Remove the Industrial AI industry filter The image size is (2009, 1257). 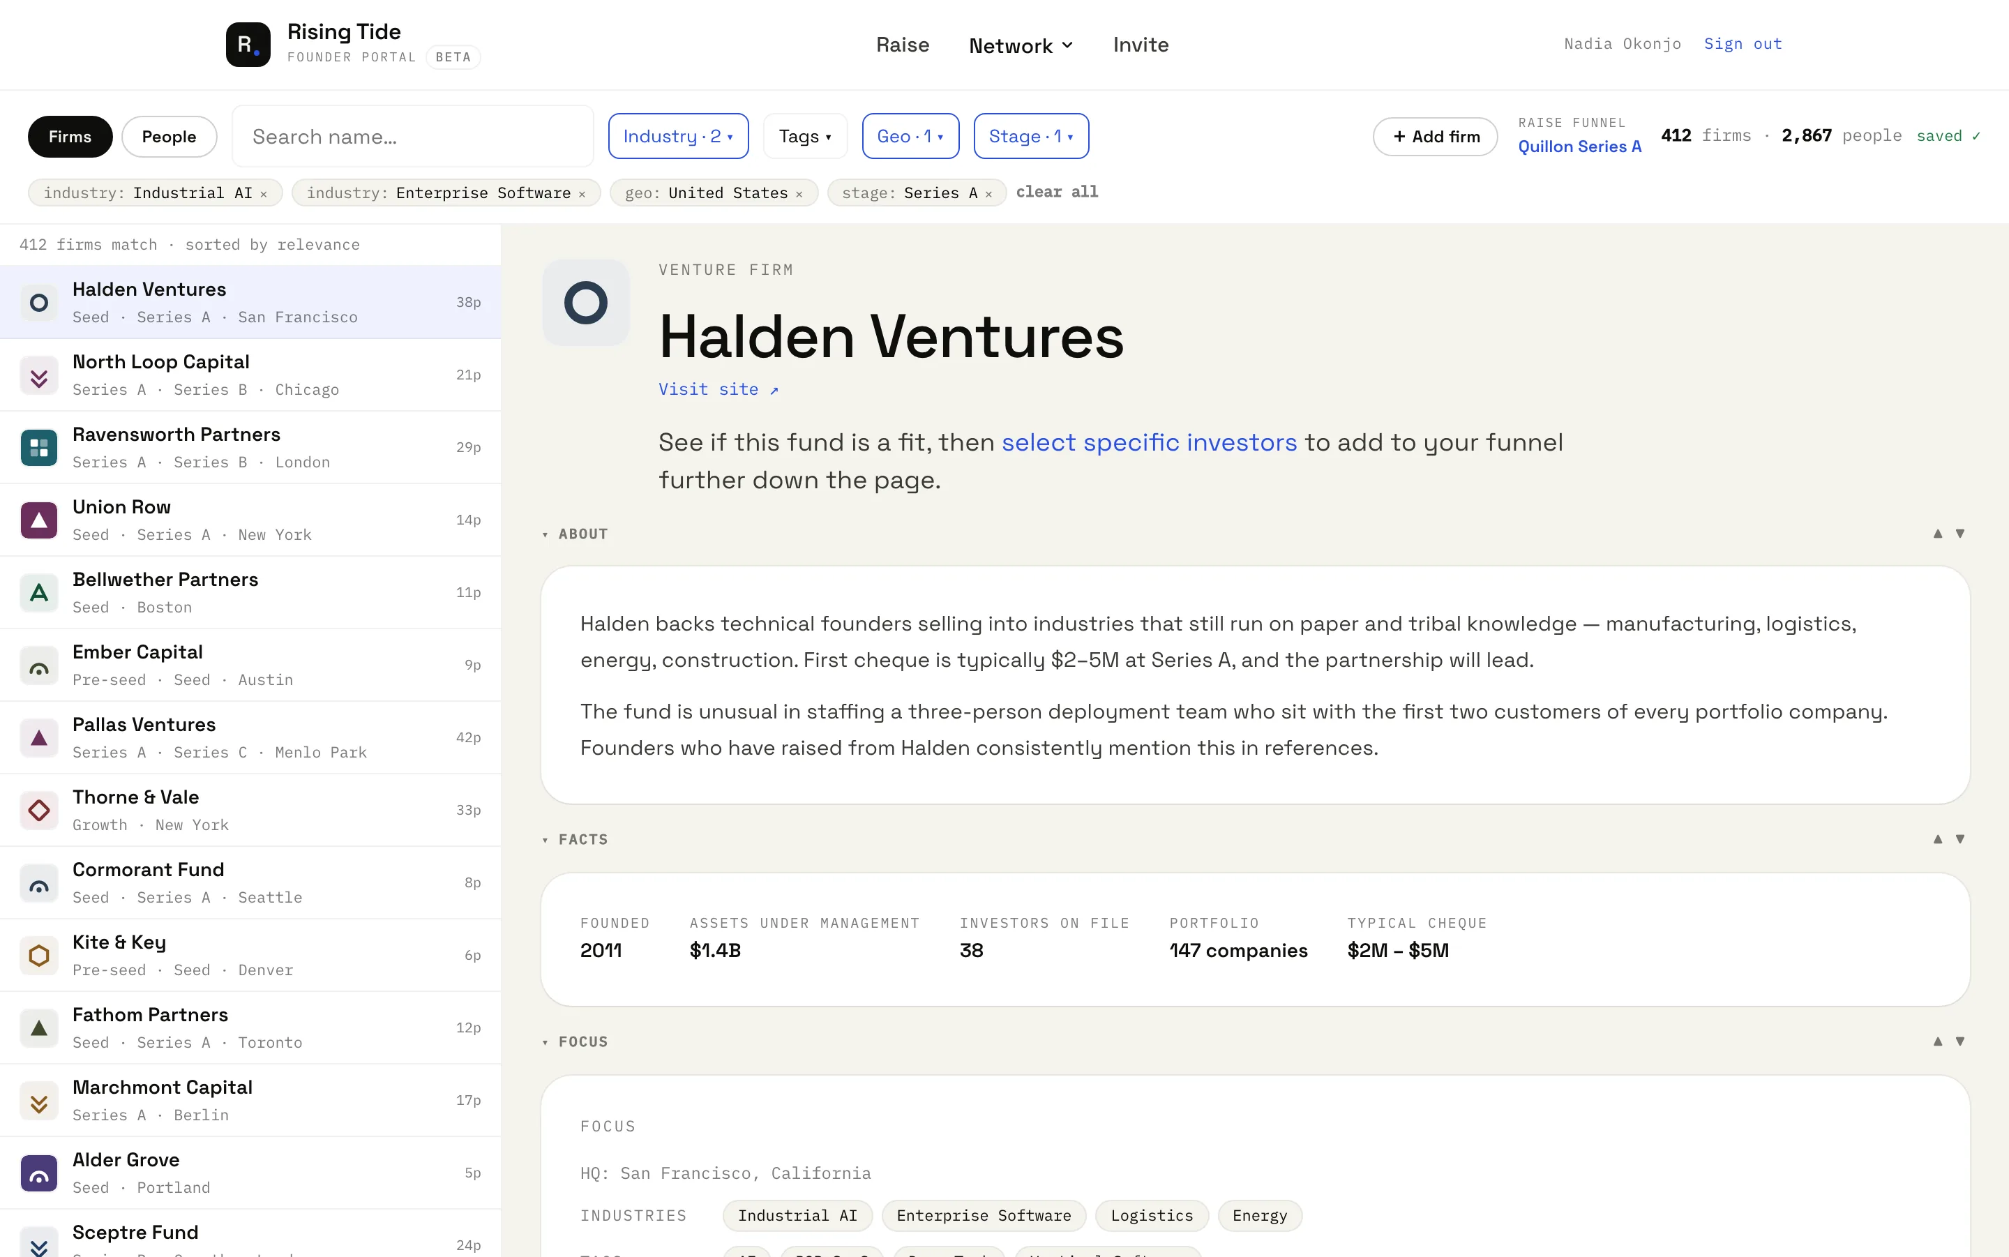[264, 194]
